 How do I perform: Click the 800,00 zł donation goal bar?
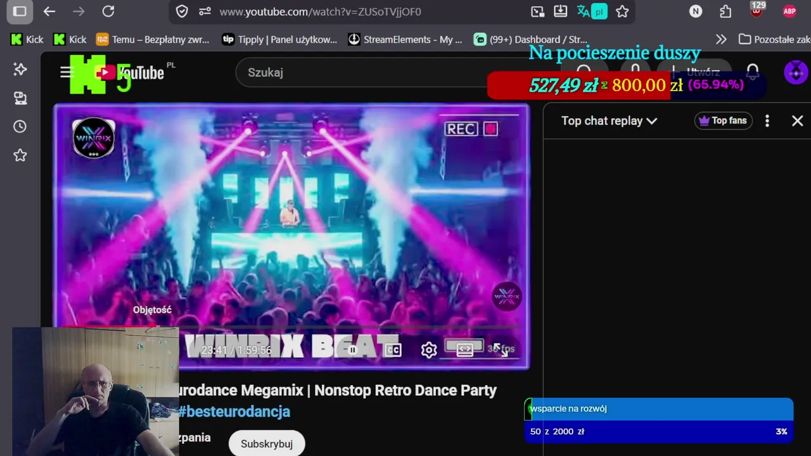coord(627,85)
